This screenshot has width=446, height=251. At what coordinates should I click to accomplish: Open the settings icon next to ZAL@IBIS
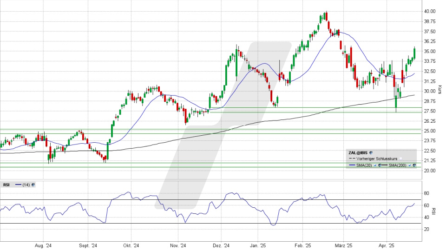click(x=371, y=153)
